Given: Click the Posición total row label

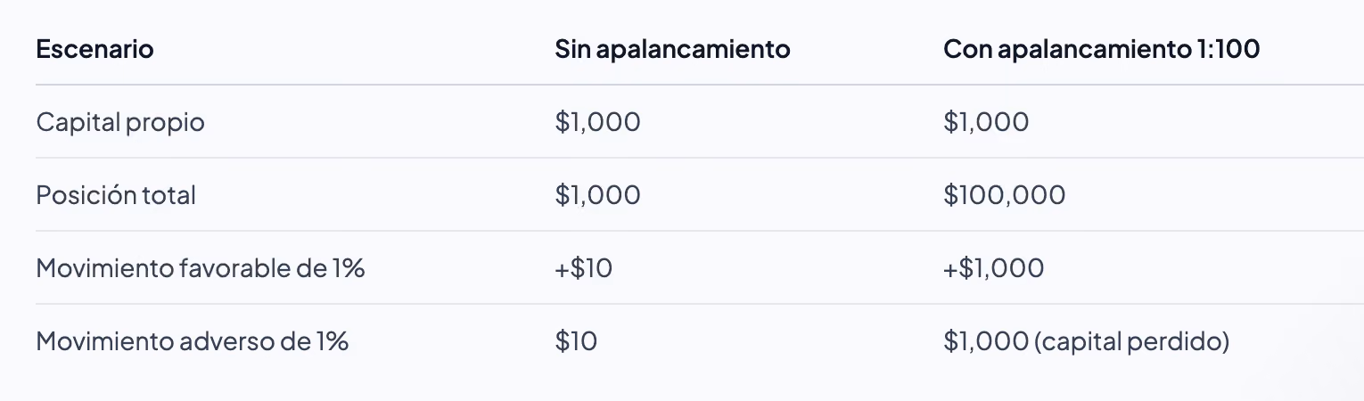Looking at the screenshot, I should (x=116, y=195).
